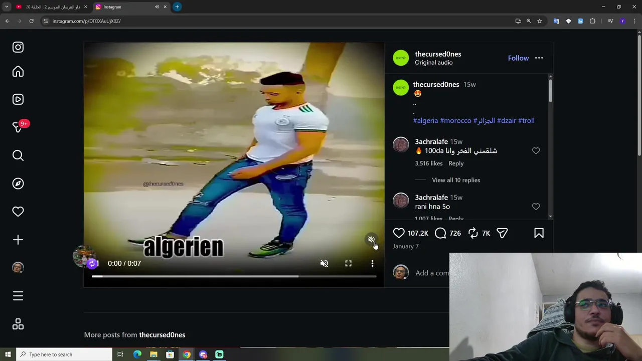The width and height of the screenshot is (642, 361).
Task: Open tab search dropdown arrow
Action: (x=7, y=7)
